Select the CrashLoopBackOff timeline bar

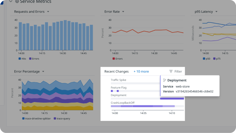click(143, 106)
